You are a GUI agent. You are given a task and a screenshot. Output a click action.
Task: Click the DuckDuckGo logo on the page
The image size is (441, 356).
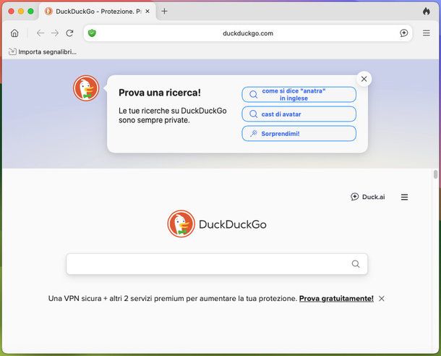tap(217, 224)
